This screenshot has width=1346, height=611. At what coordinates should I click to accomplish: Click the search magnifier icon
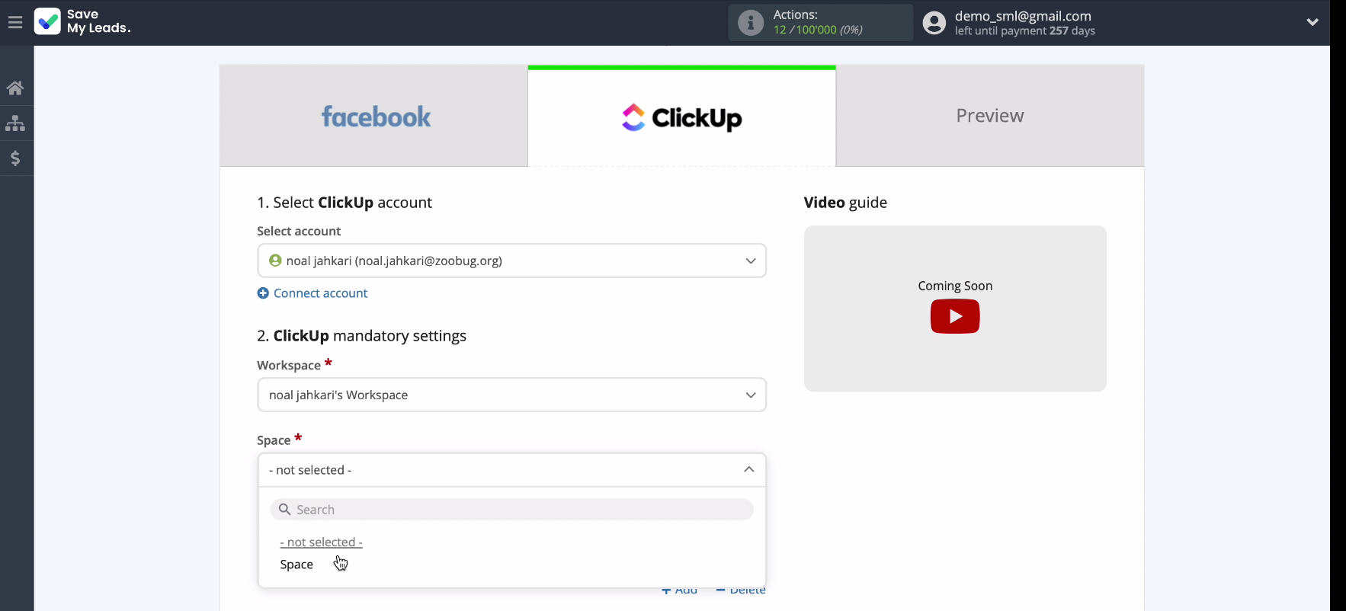click(x=284, y=510)
